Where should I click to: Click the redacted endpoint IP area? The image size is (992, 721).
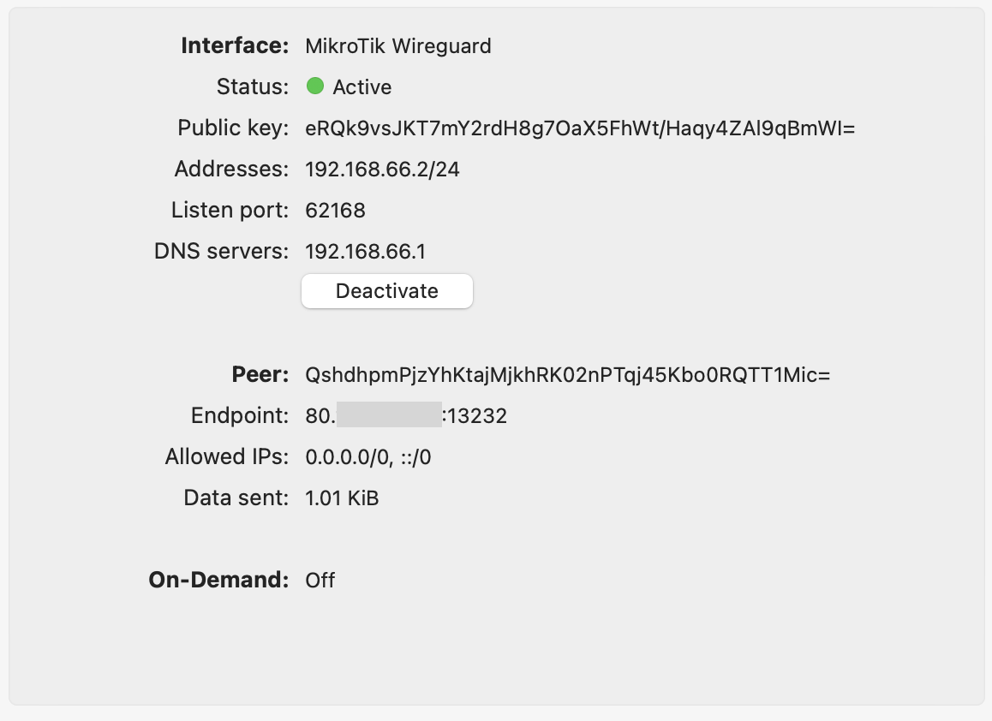click(x=388, y=416)
